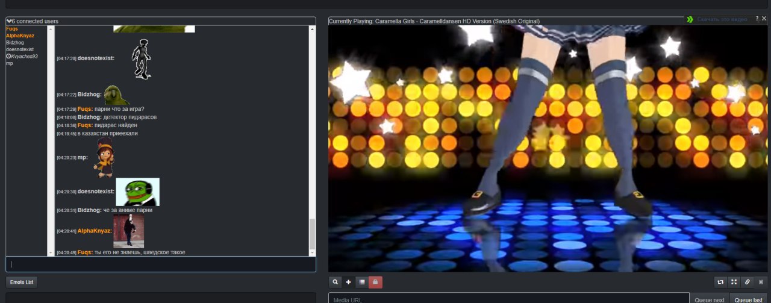This screenshot has width=771, height=303.
Task: Click the Caramelldansen video player
Action: pos(548,149)
